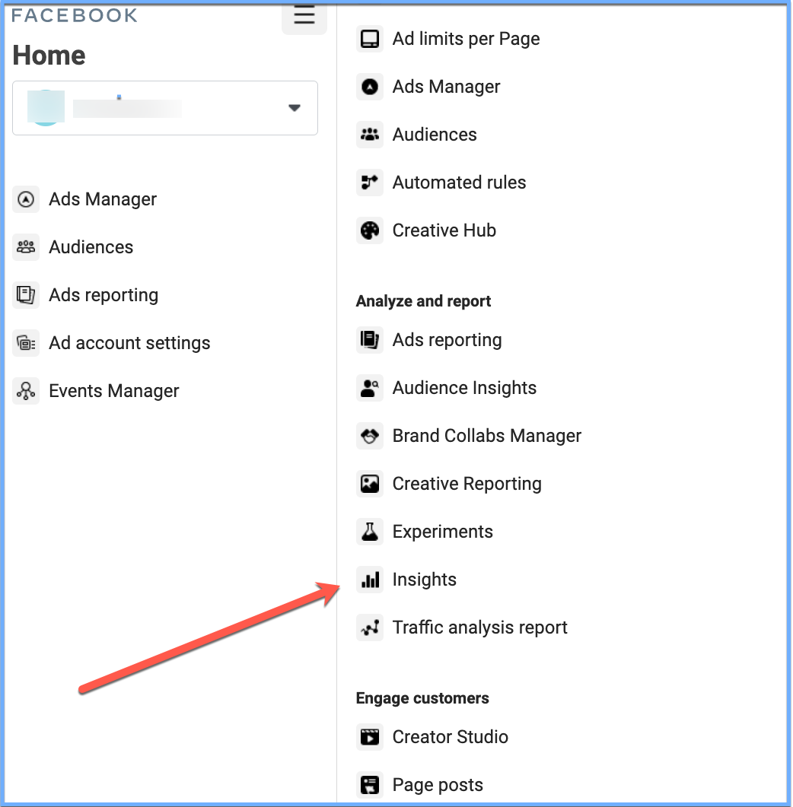Open Ads reporting label in left sidebar

tap(104, 295)
